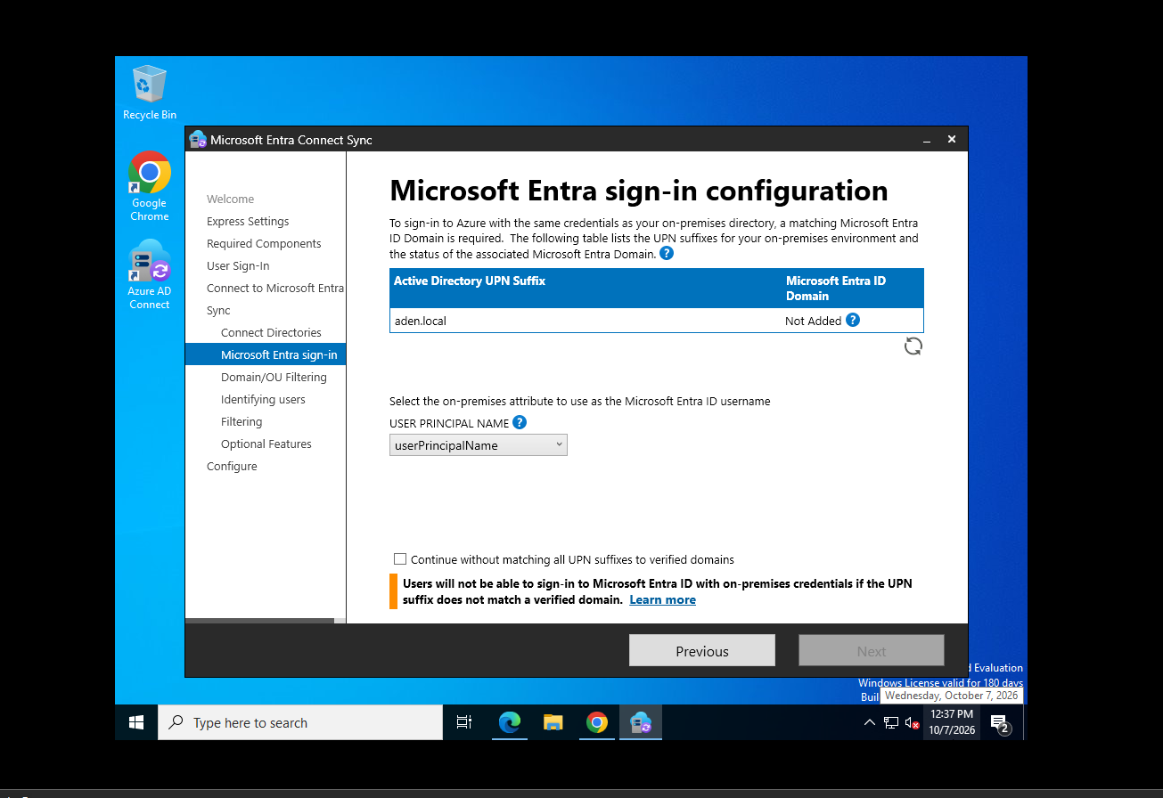Open the Learn more link
This screenshot has width=1163, height=798.
point(662,599)
